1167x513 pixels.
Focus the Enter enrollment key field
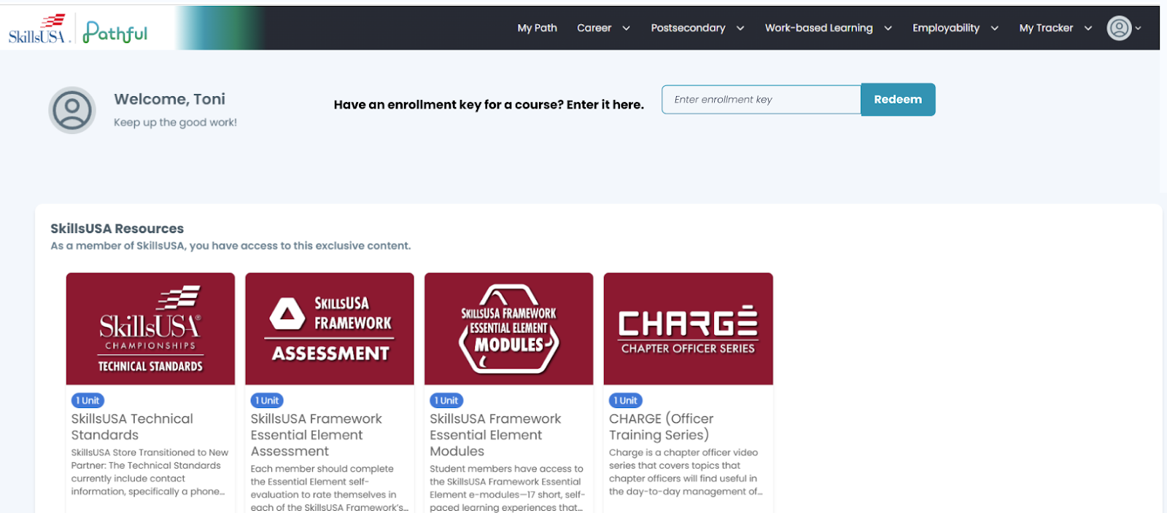click(x=761, y=100)
